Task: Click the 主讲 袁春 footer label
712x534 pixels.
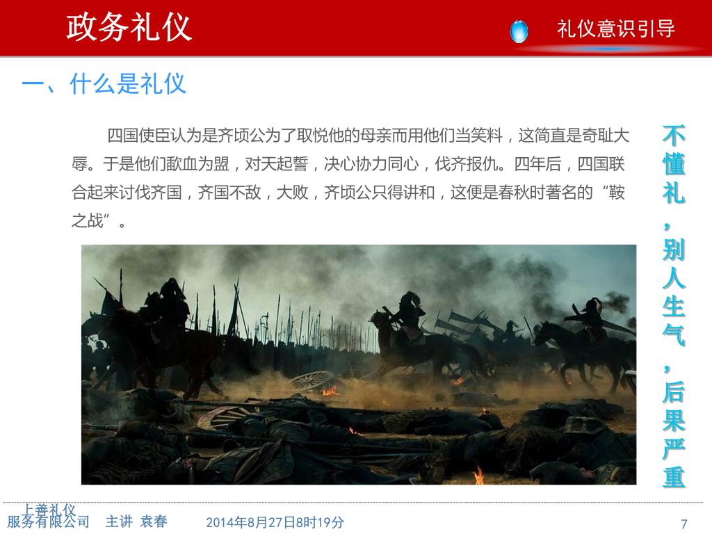Action: pos(136,521)
